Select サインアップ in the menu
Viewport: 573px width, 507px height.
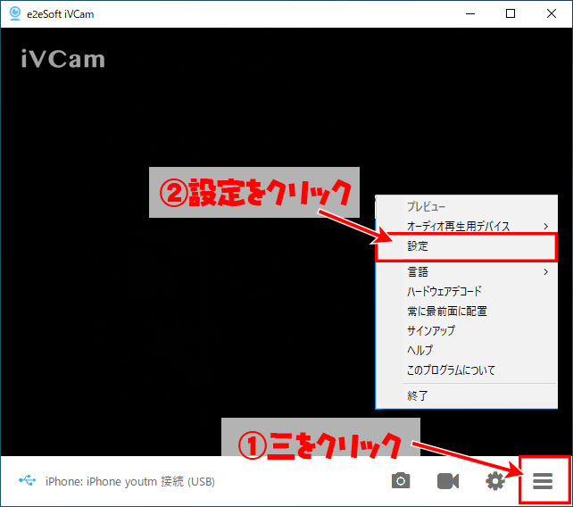click(x=466, y=330)
